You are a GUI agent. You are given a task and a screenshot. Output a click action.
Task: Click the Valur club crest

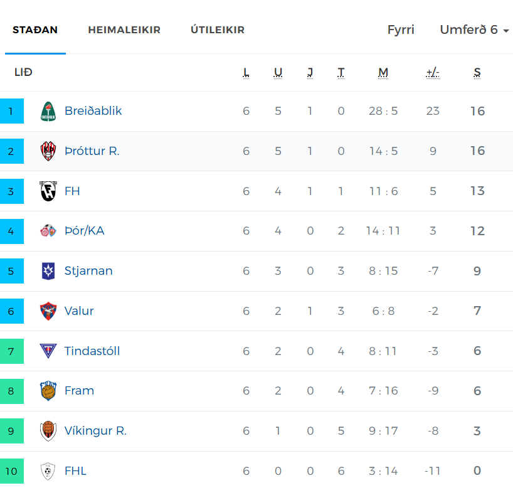tap(48, 311)
